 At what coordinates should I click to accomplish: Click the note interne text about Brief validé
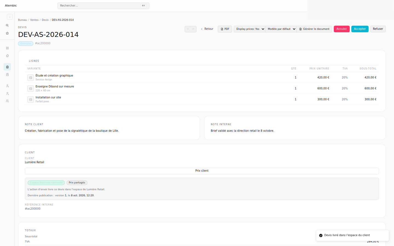pyautogui.click(x=242, y=131)
